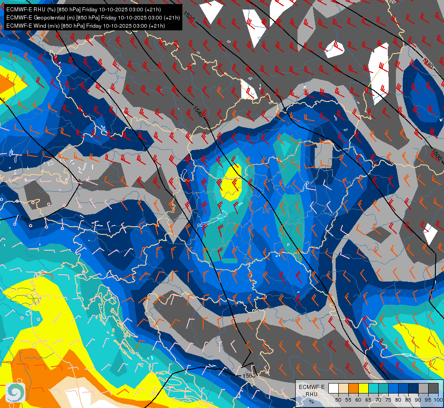This screenshot has width=444, height=408.
Task: Click the '55' tick label in the legend
Action: point(348,400)
